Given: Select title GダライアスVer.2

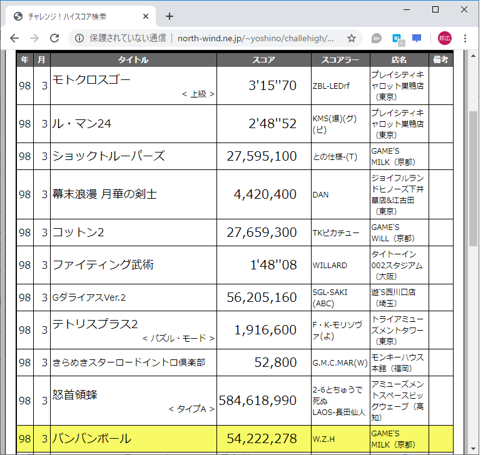Looking at the screenshot, I should tap(89, 297).
